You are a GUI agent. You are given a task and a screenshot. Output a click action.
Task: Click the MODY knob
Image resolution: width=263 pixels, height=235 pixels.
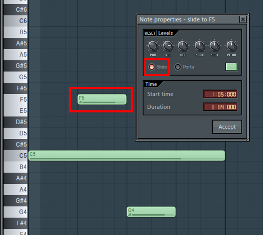[214, 46]
